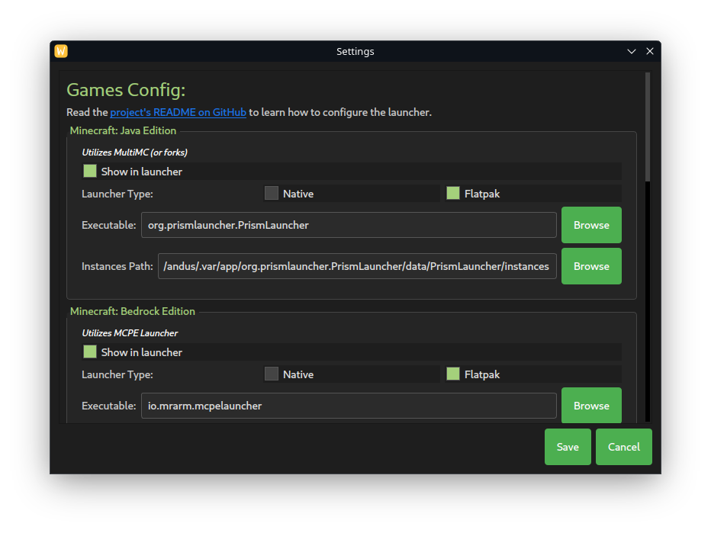Select Native launcher type for Bedrock Edition
The height and width of the screenshot is (533, 711).
(x=271, y=374)
